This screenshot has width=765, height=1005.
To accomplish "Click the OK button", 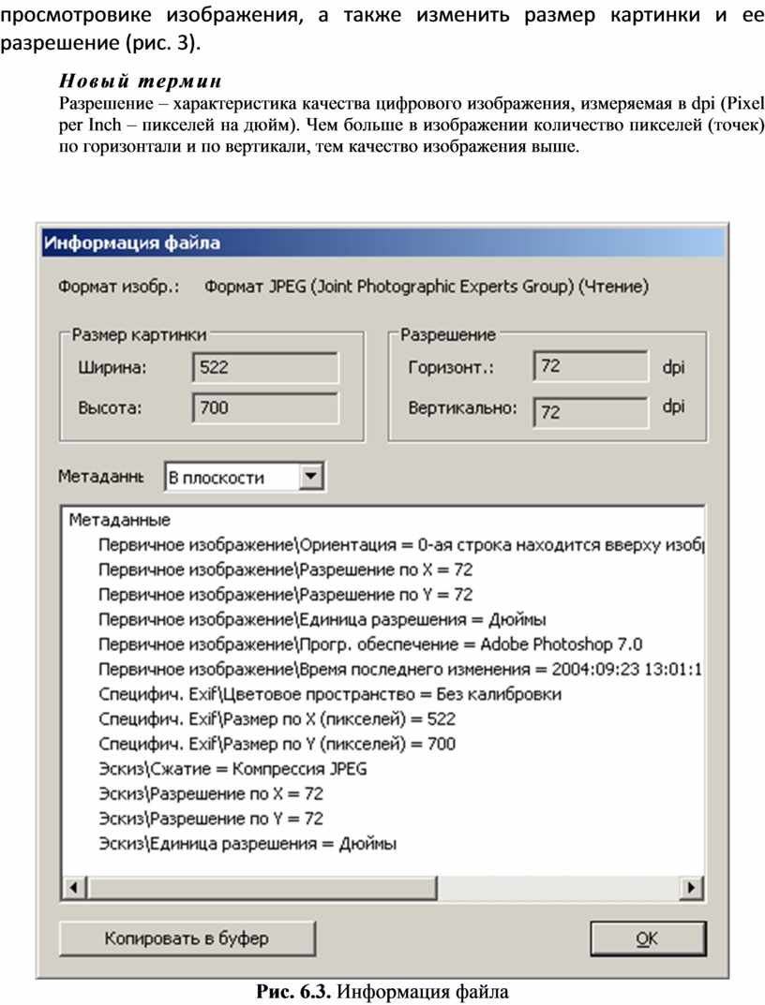I will [x=648, y=938].
